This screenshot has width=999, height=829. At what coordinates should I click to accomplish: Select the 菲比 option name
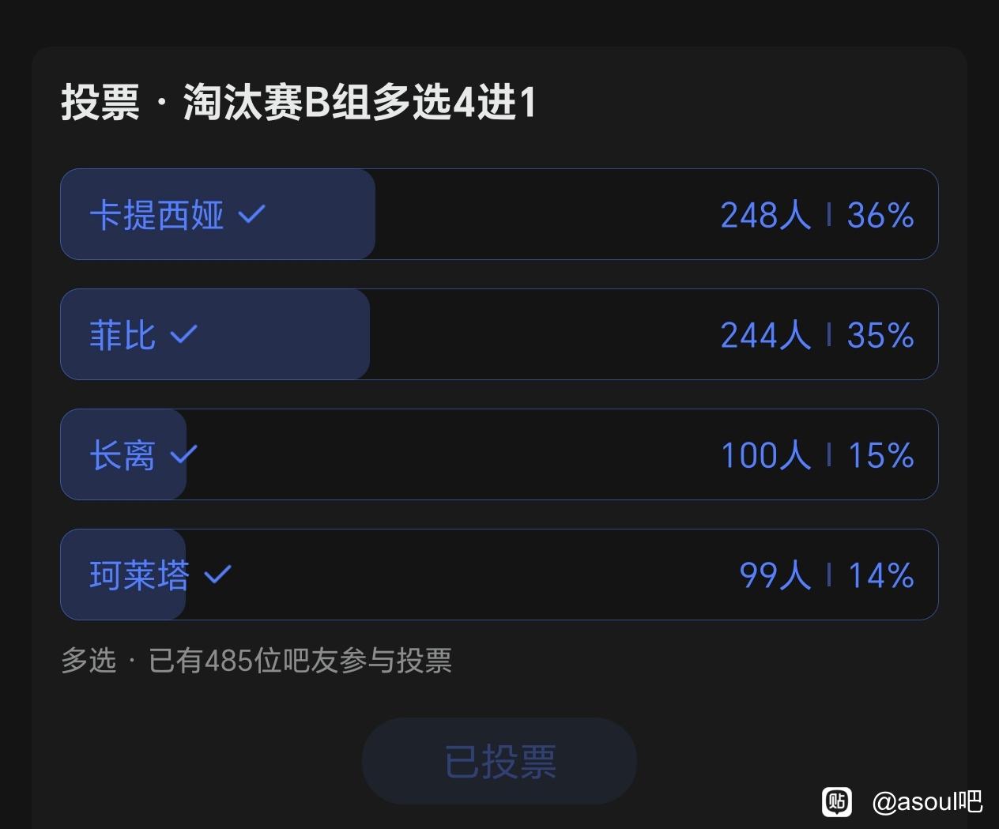pos(123,335)
